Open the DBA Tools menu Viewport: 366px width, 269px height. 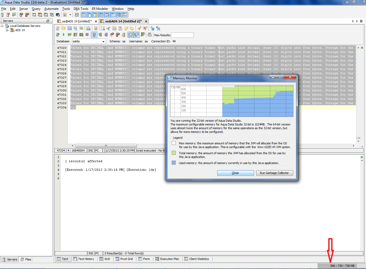pos(81,9)
